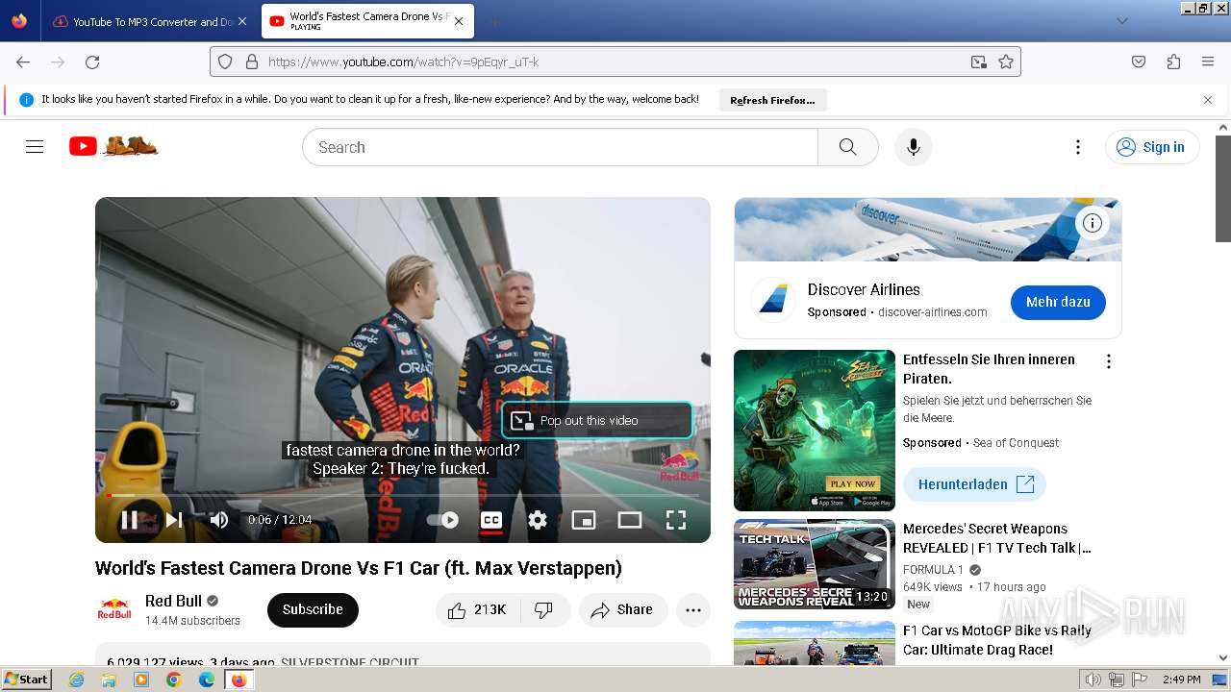Open Mercedes' Secret Weapons REVEALED title

[x=997, y=538]
